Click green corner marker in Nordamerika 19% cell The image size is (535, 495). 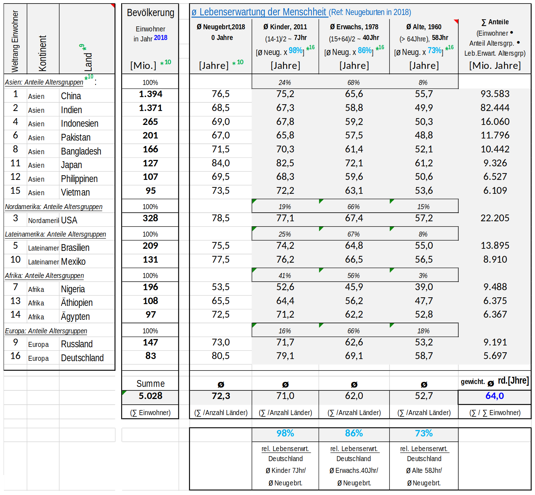[x=254, y=201]
